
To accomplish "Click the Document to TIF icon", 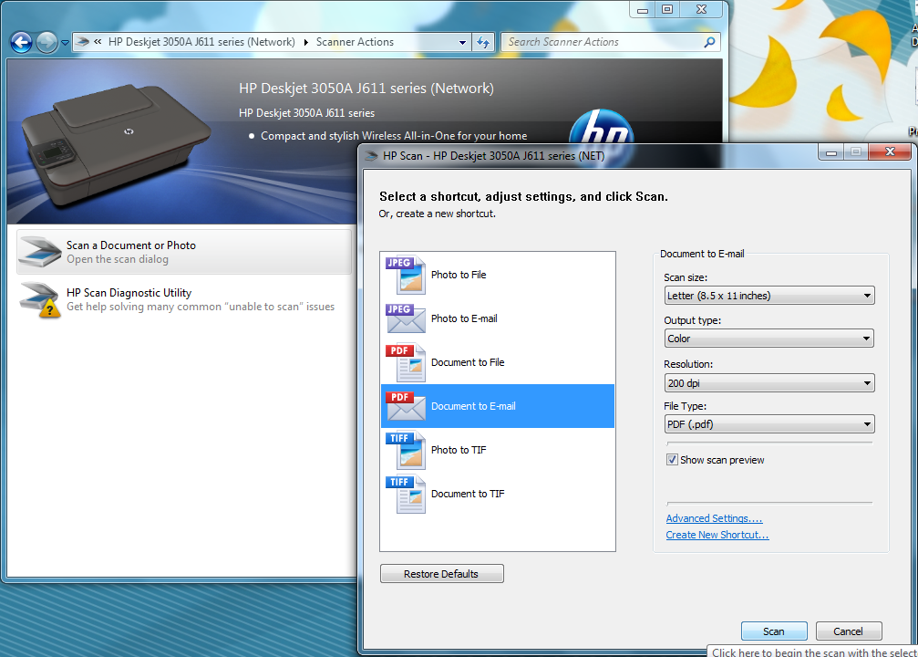I will point(406,494).
